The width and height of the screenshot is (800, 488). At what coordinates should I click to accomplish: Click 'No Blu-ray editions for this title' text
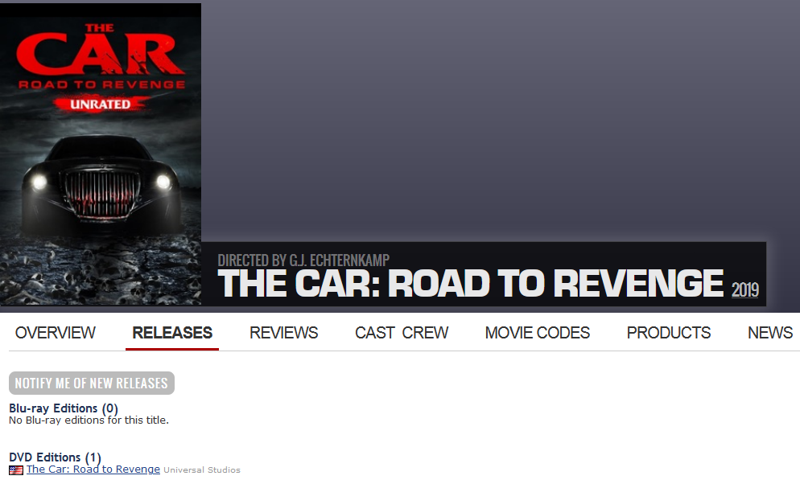[x=89, y=420]
